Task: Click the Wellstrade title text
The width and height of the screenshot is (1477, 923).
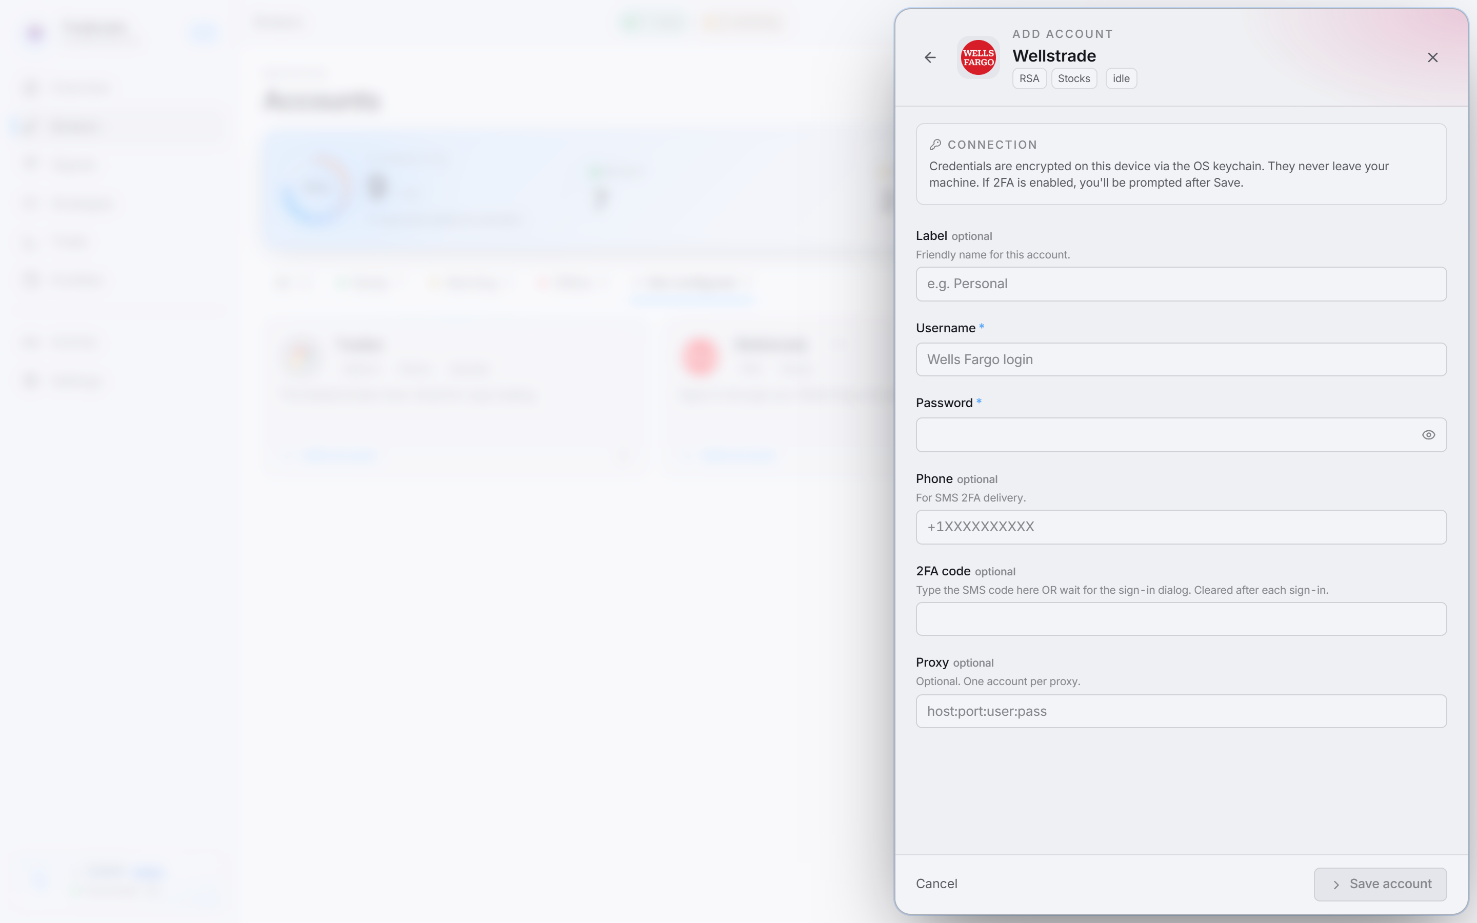Action: point(1054,56)
